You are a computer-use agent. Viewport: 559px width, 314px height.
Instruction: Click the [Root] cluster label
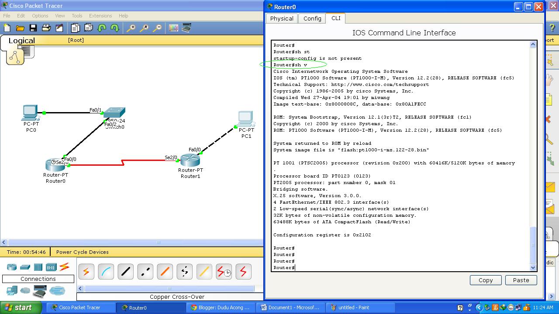point(76,40)
